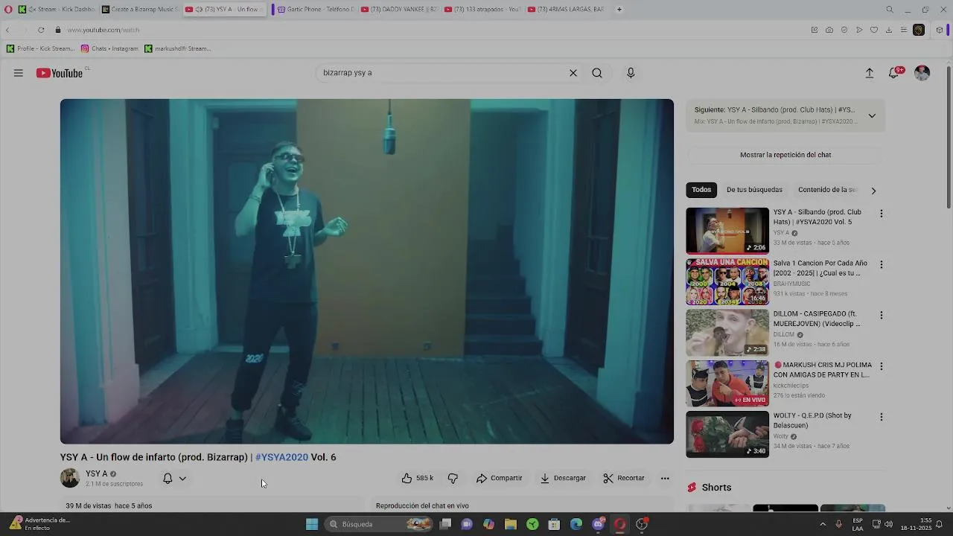Select the De tus búsquedas filter chip
Viewport: 953px width, 536px height.
[754, 190]
